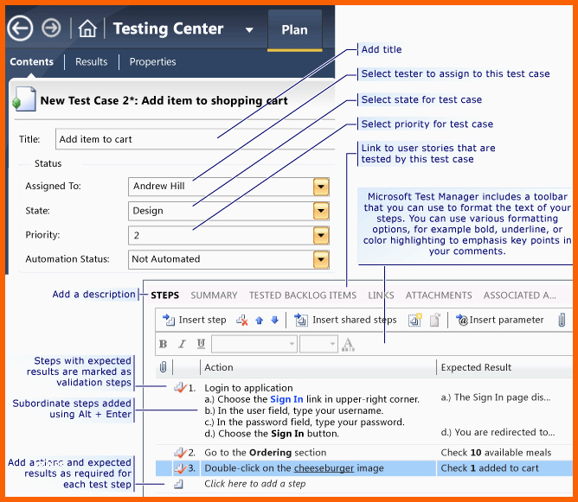The width and height of the screenshot is (578, 502).
Task: Select 'Login to application' action text
Action: point(248,388)
